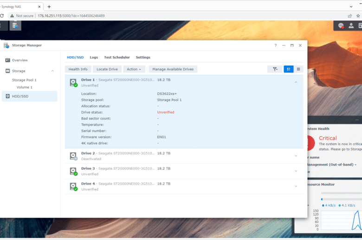Select the Drive 4 row title
This screenshot has height=240, width=362.
tap(88, 184)
